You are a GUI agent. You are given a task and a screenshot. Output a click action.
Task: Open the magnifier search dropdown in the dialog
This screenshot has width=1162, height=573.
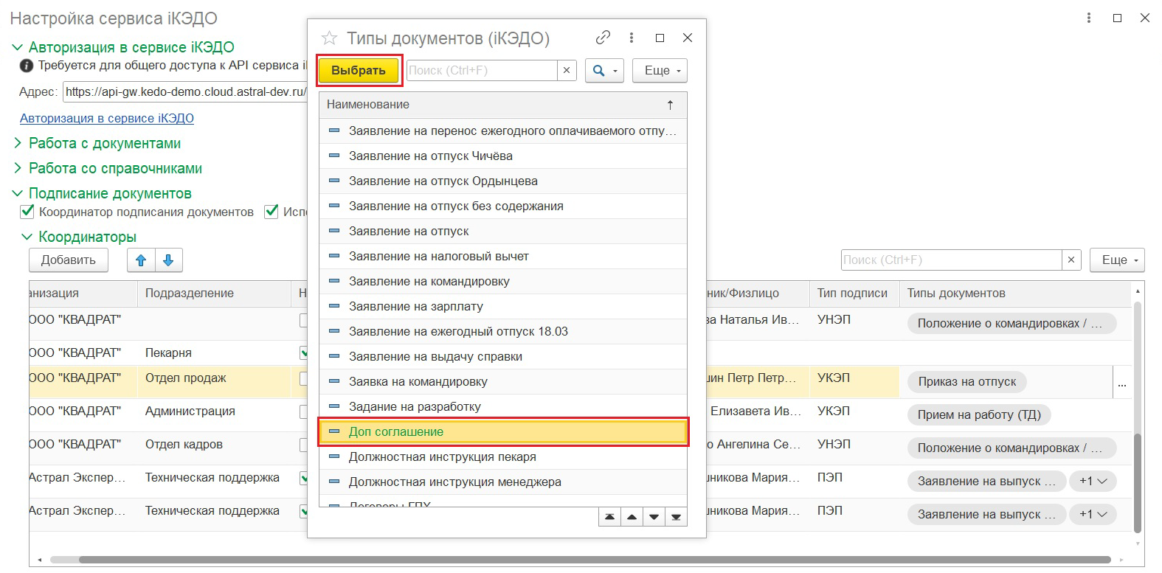pyautogui.click(x=604, y=71)
